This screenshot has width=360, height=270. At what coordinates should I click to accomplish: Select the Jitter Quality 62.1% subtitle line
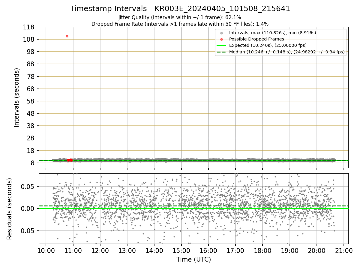click(x=180, y=18)
